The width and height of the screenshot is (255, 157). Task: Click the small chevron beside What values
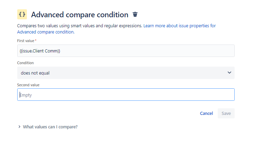19,127
